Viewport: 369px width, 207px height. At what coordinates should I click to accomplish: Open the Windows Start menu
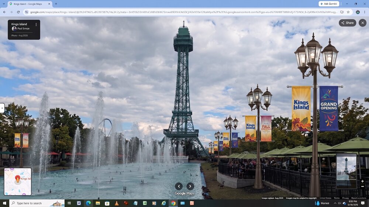click(4, 203)
